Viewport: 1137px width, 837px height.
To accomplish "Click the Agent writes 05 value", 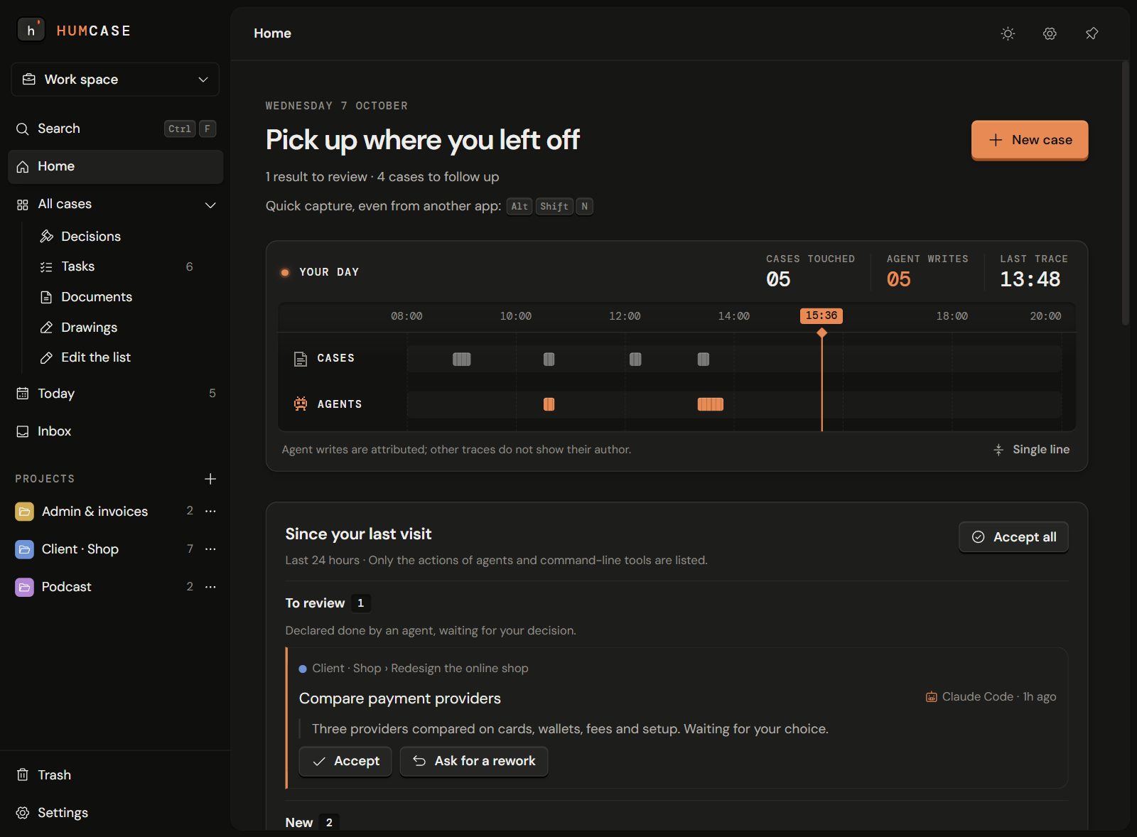I will [899, 279].
